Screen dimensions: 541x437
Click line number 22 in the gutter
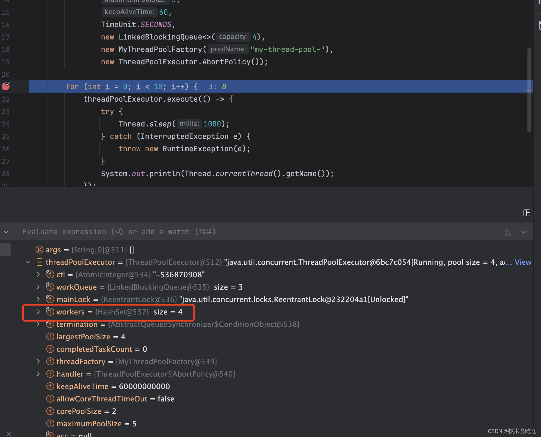(x=6, y=99)
